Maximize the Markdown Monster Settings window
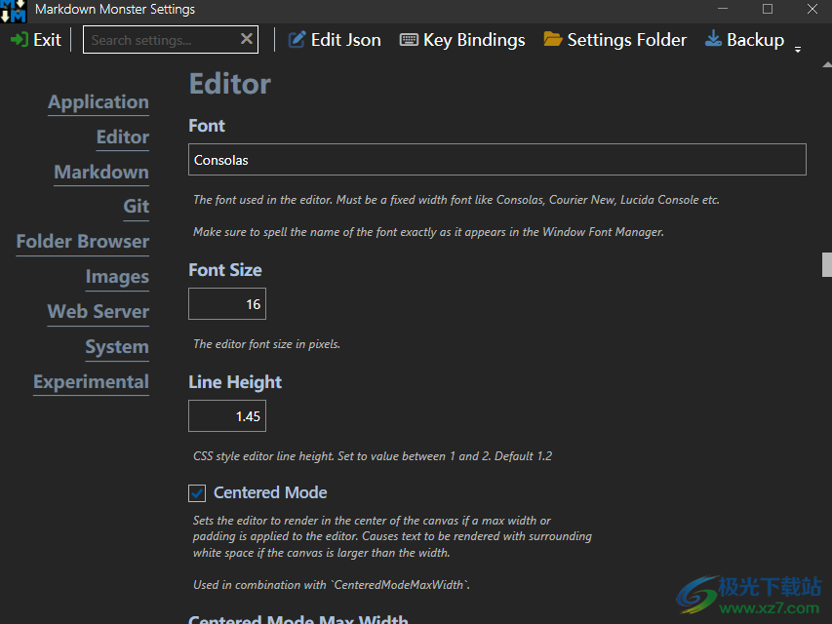 pos(768,9)
